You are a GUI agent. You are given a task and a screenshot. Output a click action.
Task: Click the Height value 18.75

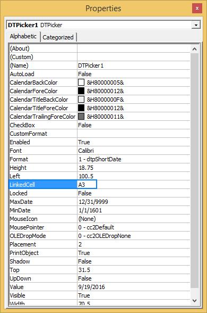[x=86, y=168]
